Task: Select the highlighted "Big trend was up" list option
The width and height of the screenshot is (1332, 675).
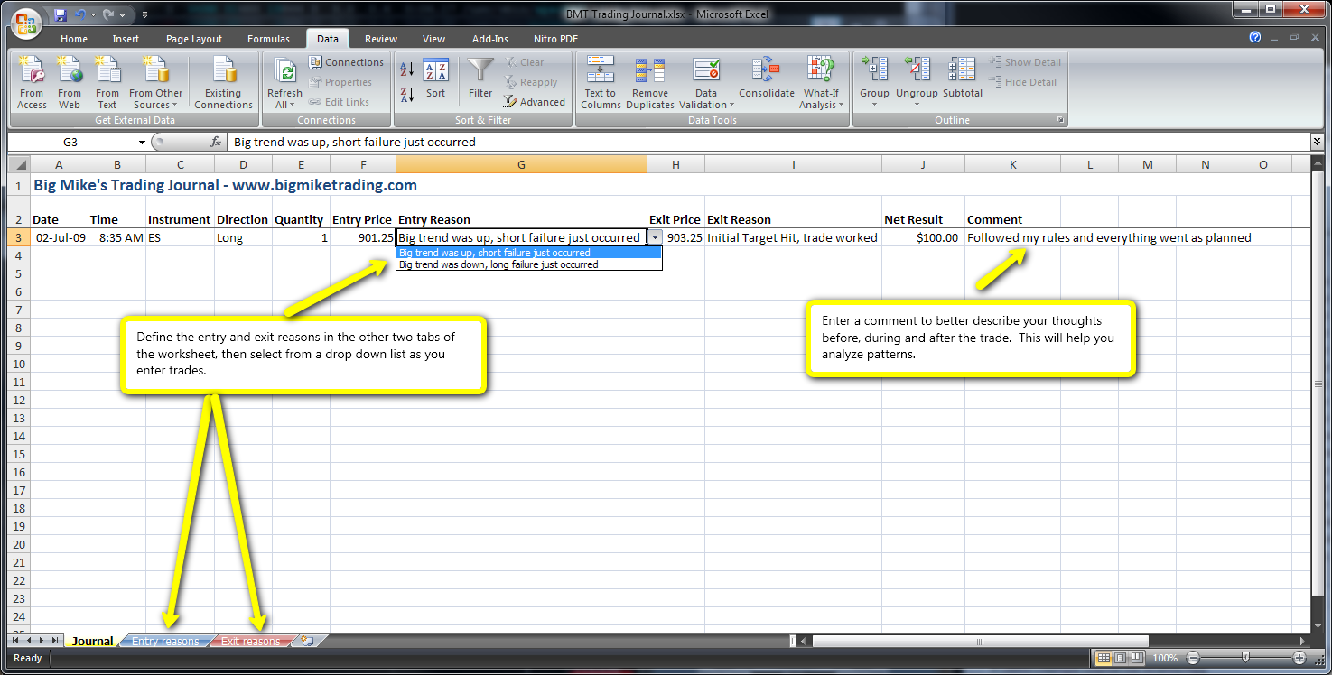Action: click(x=529, y=253)
